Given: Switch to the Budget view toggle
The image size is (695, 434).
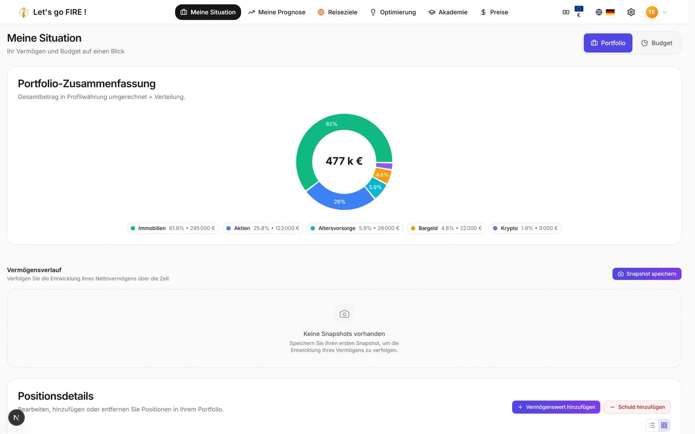Looking at the screenshot, I should pos(656,43).
